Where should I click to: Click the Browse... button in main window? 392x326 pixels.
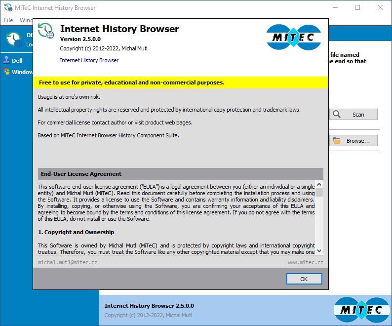click(x=353, y=141)
